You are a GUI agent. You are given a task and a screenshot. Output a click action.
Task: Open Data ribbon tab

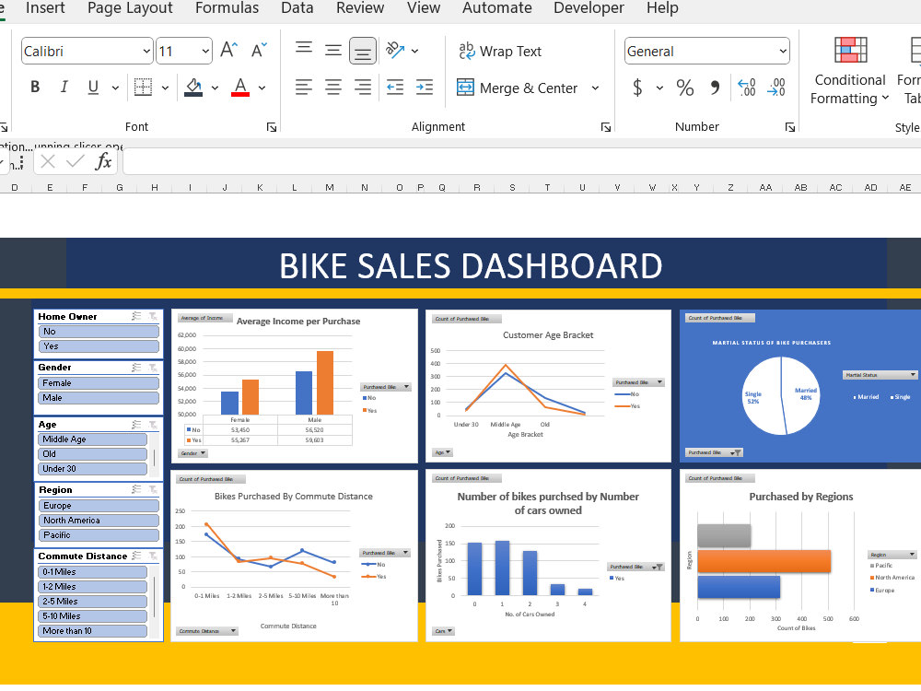coord(297,8)
